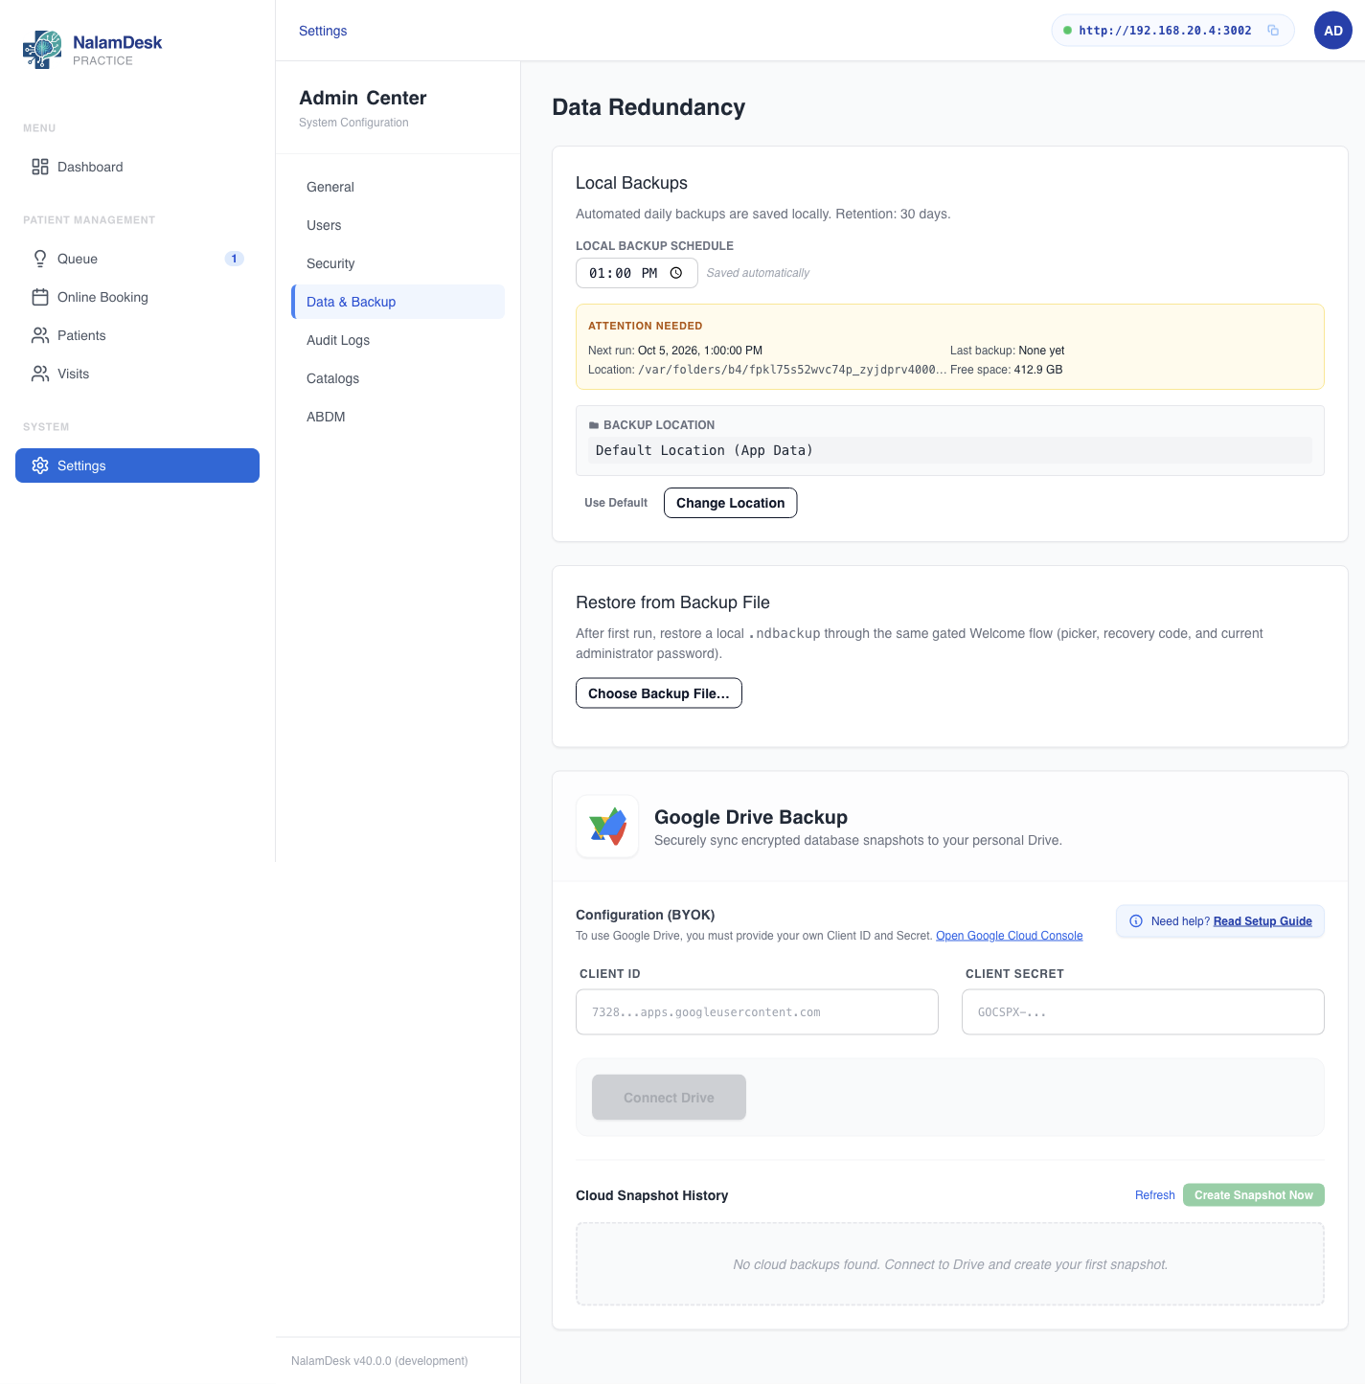Open Online Booking page
1365x1384 pixels.
tap(137, 297)
